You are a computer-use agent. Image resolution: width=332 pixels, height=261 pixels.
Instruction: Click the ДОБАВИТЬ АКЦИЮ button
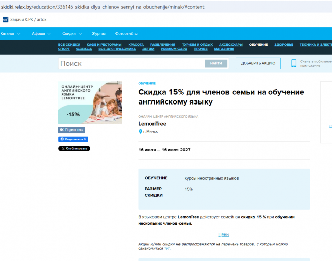click(x=258, y=63)
